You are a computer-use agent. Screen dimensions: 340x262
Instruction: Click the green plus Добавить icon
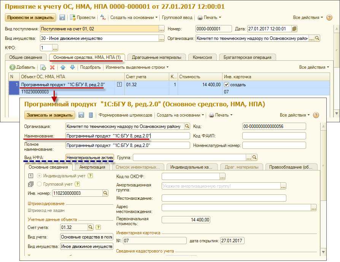point(12,67)
